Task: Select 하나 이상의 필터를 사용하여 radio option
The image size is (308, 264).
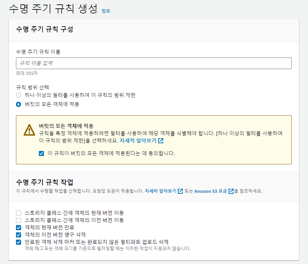Action: (x=19, y=95)
